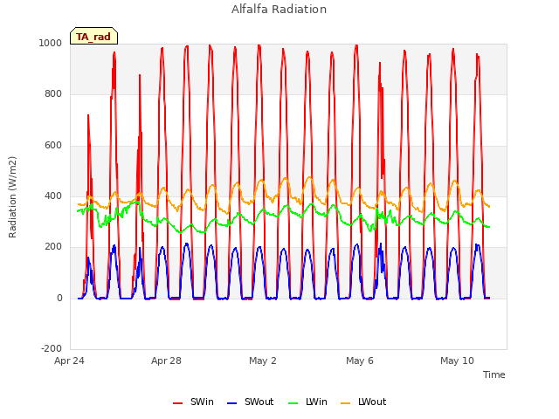
Task: Click the May 2 x-axis tick label
Action: [x=263, y=361]
